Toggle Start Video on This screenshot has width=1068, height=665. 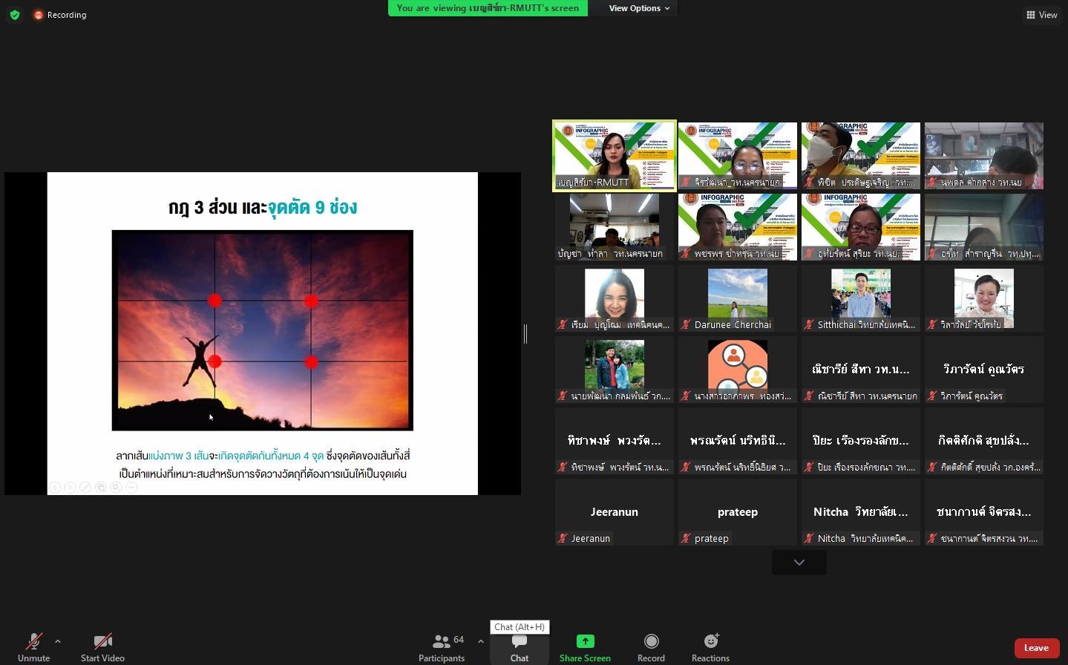(102, 646)
